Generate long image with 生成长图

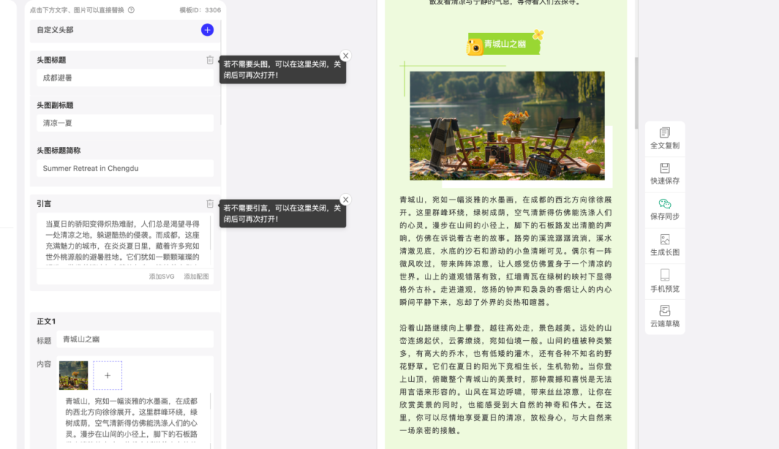tap(665, 246)
